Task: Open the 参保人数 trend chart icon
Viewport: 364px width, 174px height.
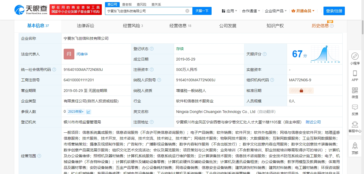Action: tap(88, 112)
